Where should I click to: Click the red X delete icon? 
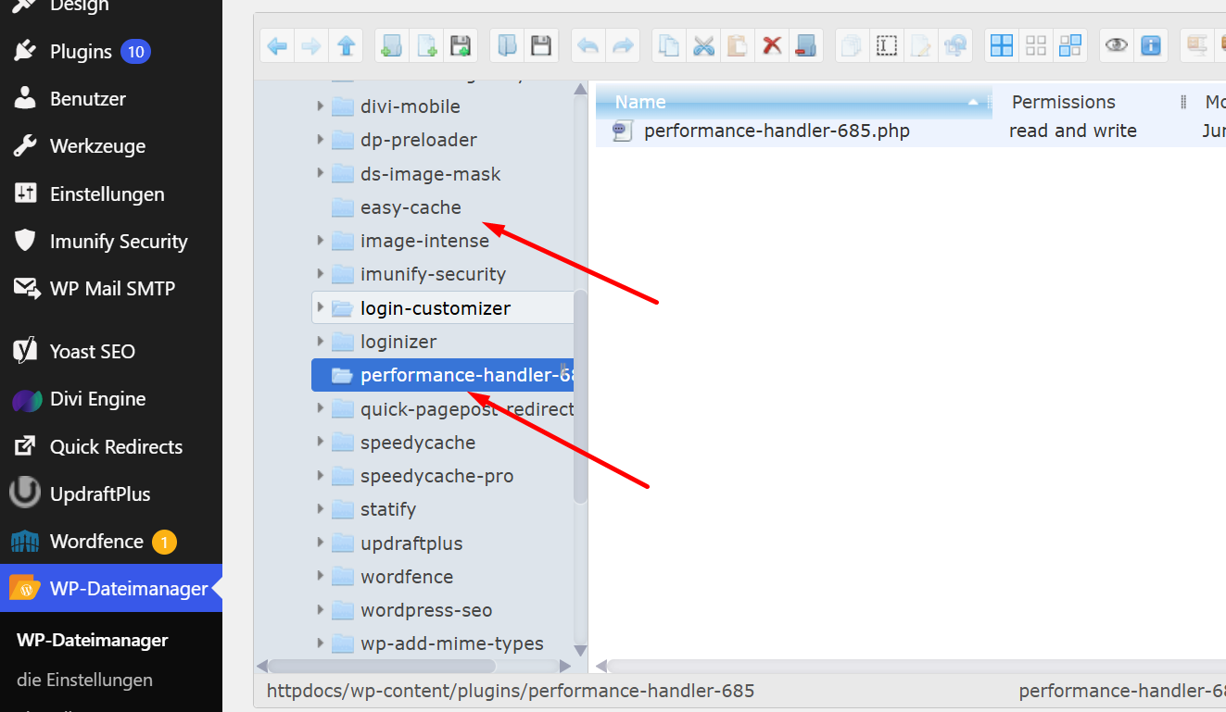772,45
